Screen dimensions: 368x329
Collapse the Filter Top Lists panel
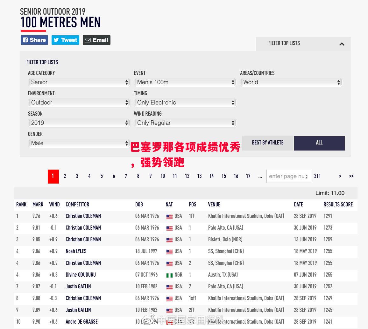[342, 44]
